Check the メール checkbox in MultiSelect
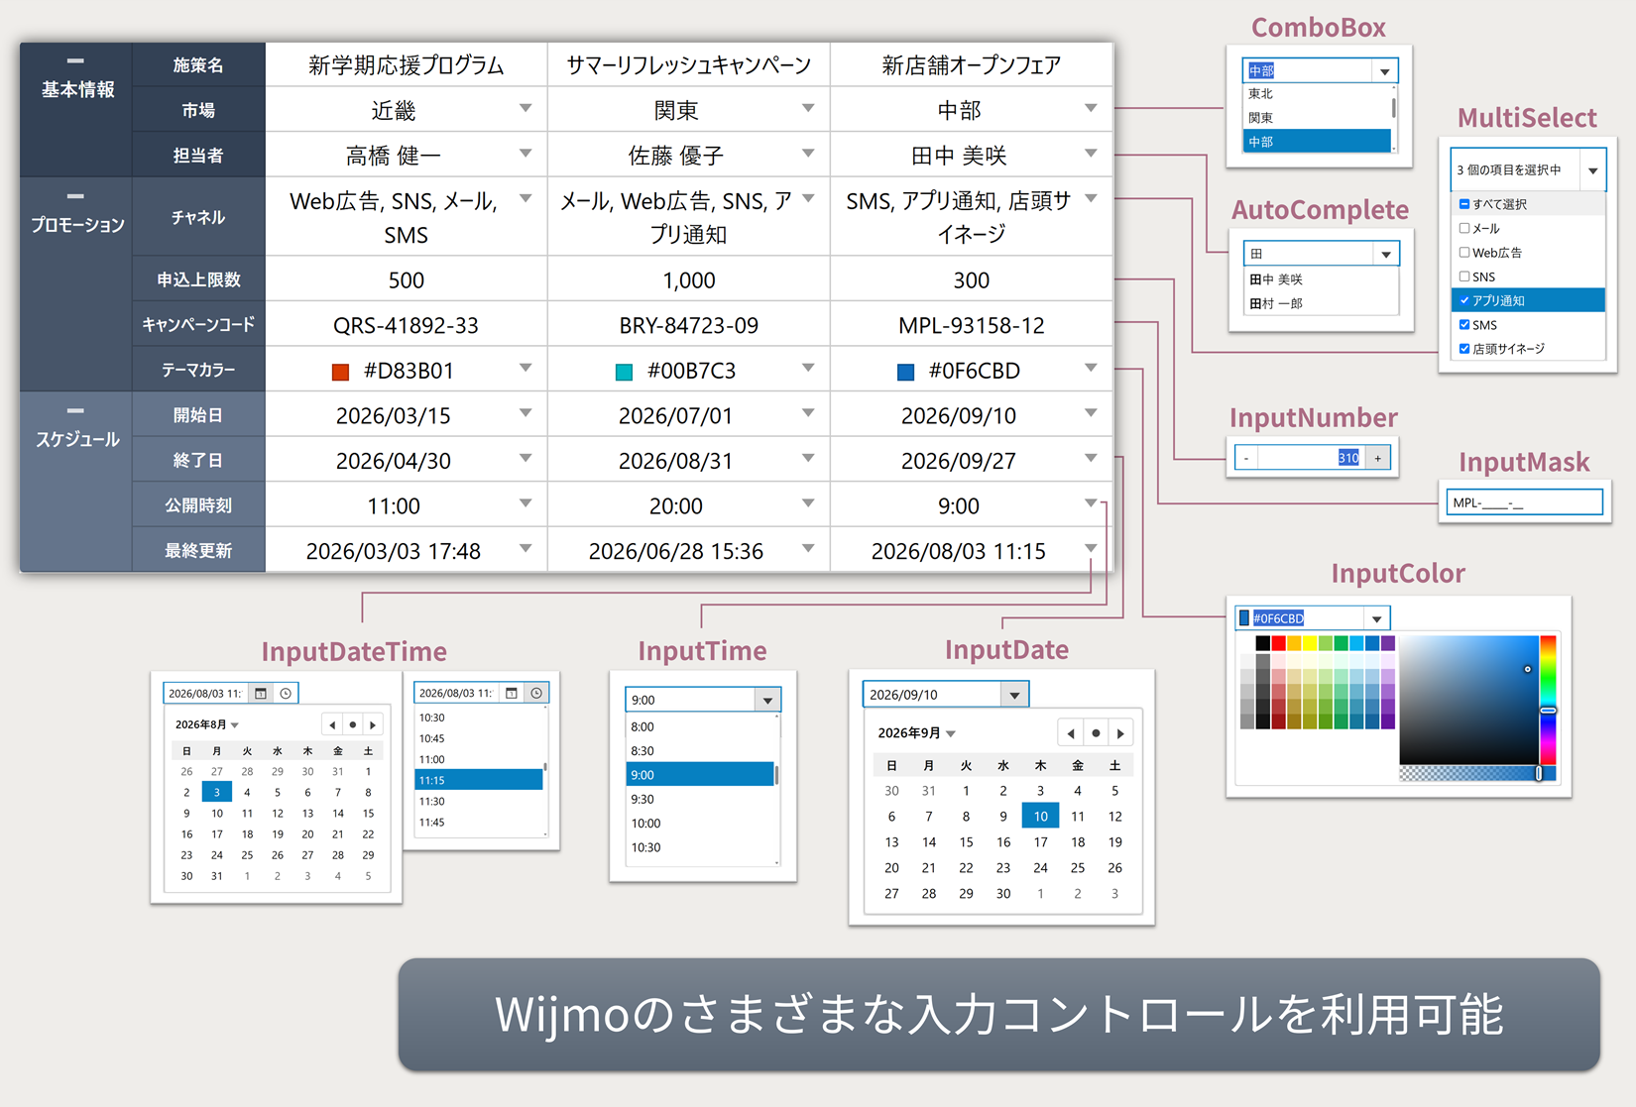1636x1107 pixels. tap(1464, 228)
